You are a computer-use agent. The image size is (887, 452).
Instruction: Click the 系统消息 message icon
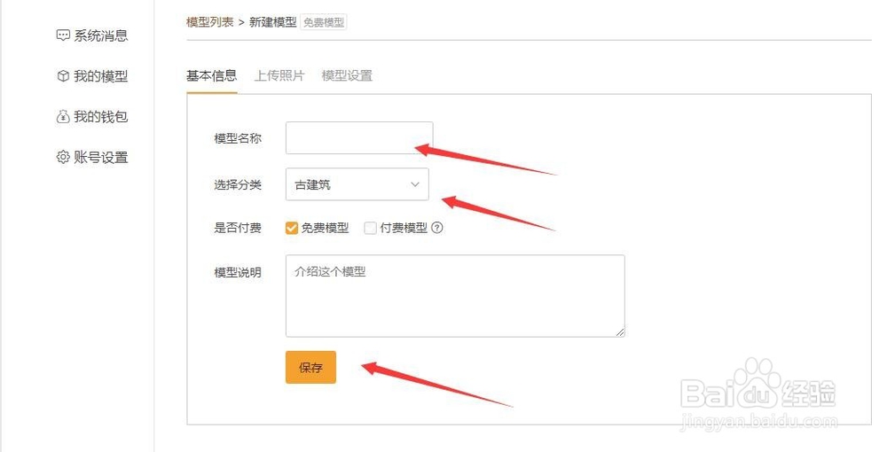(x=63, y=35)
